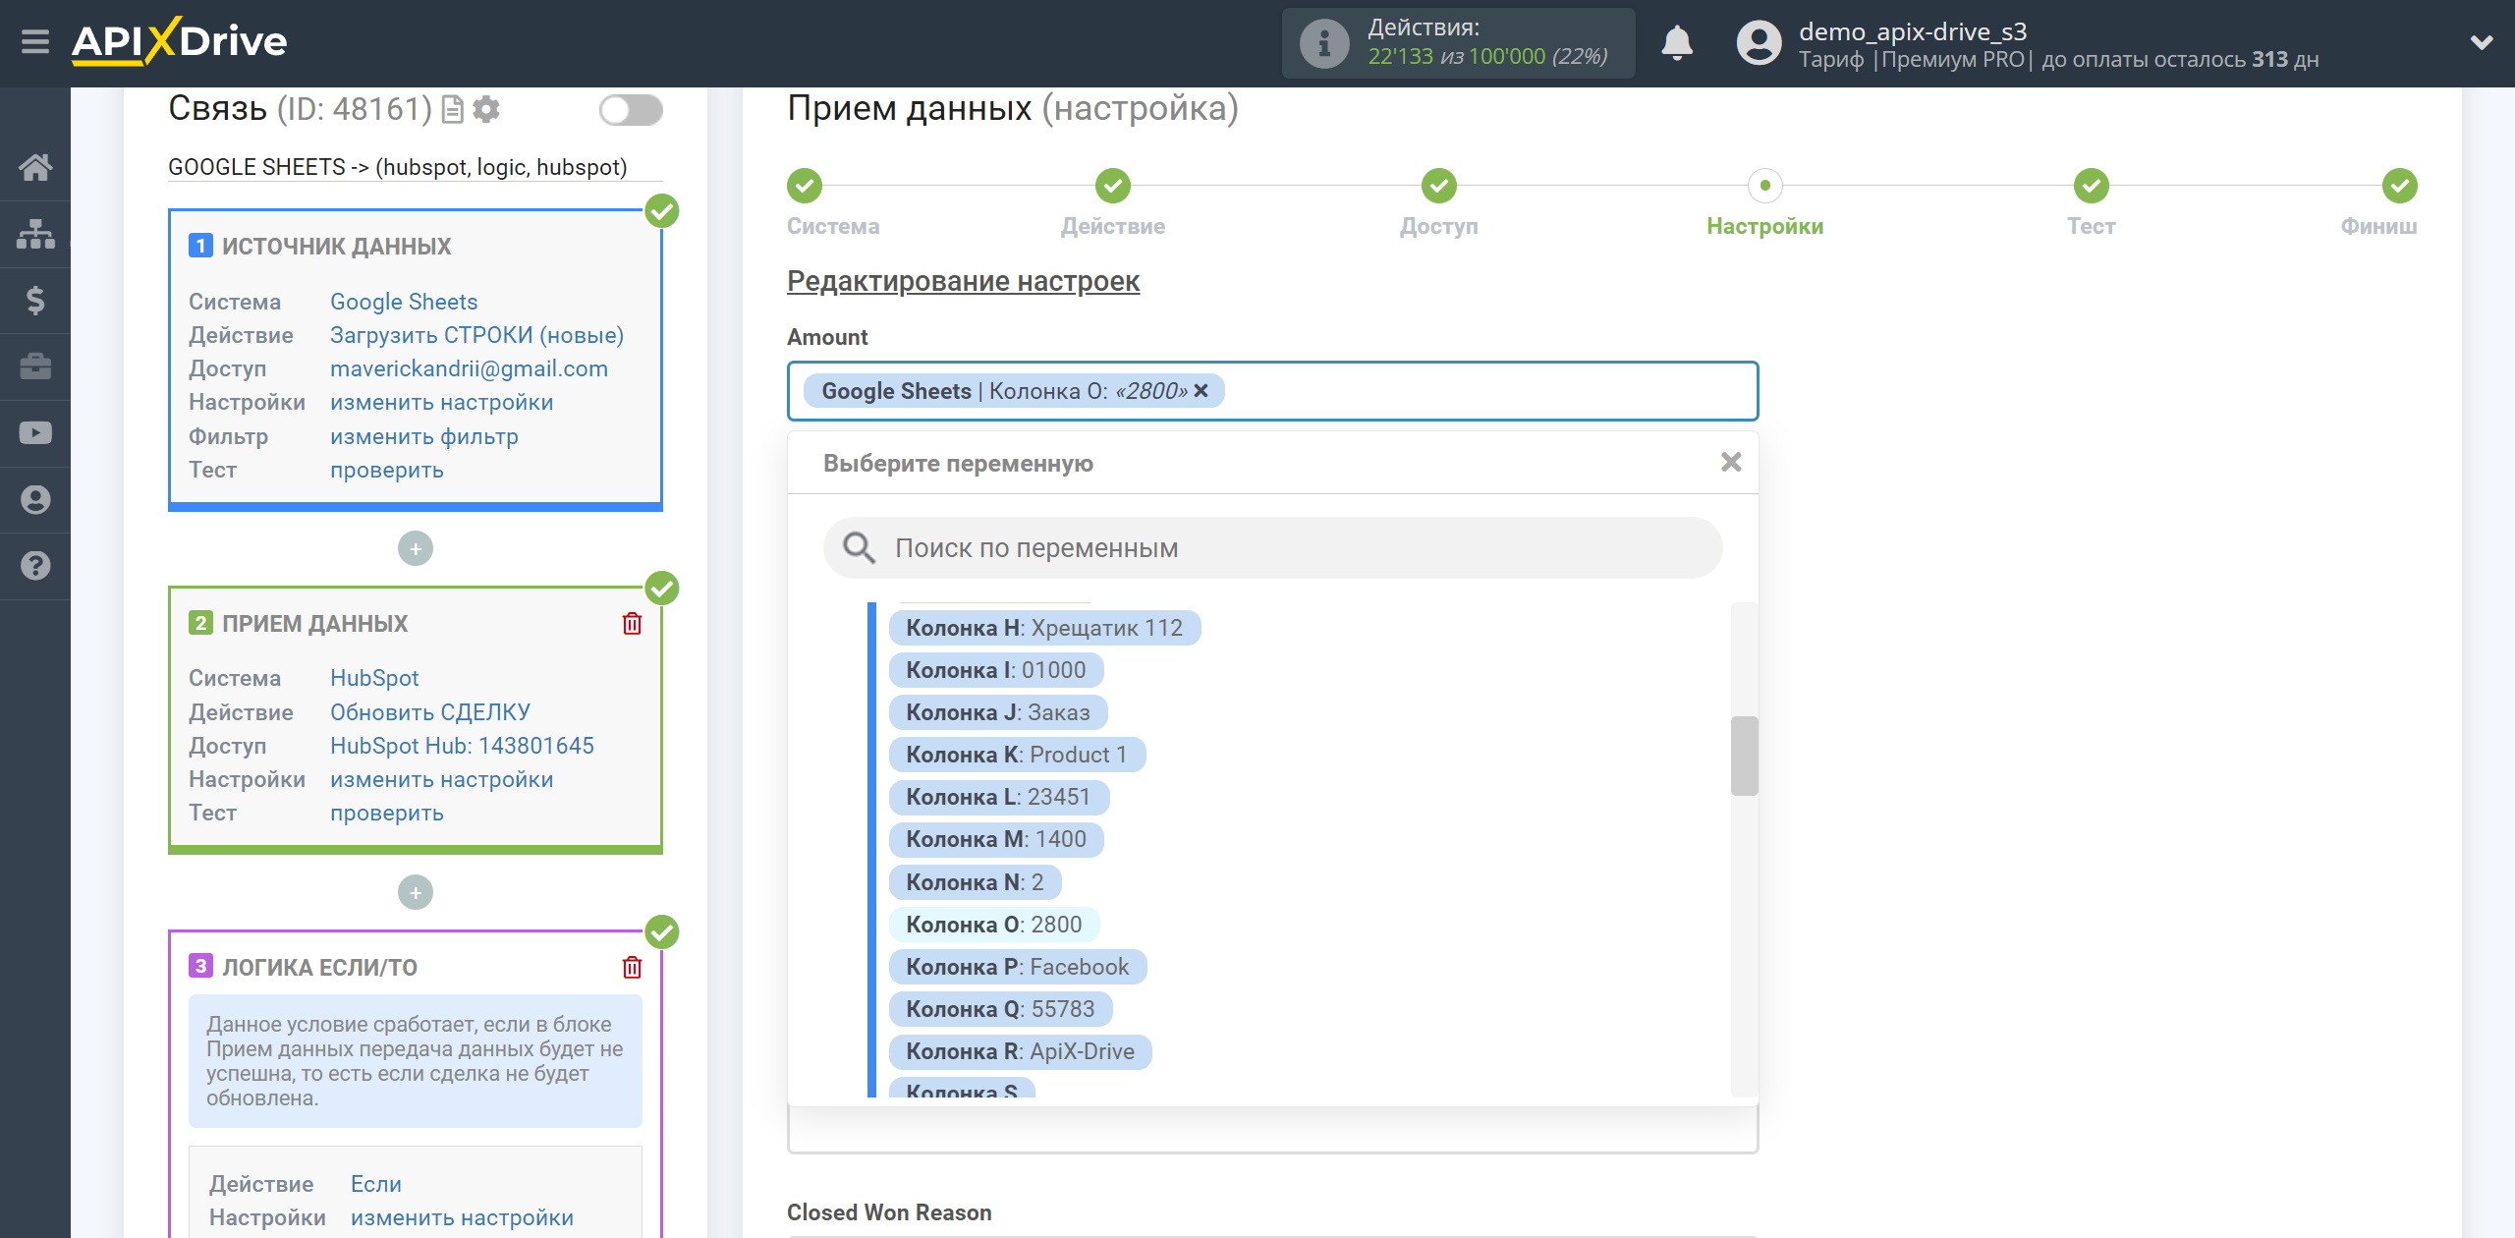The height and width of the screenshot is (1238, 2515).
Task: Click изменить настройки in Источник данных
Action: [441, 402]
